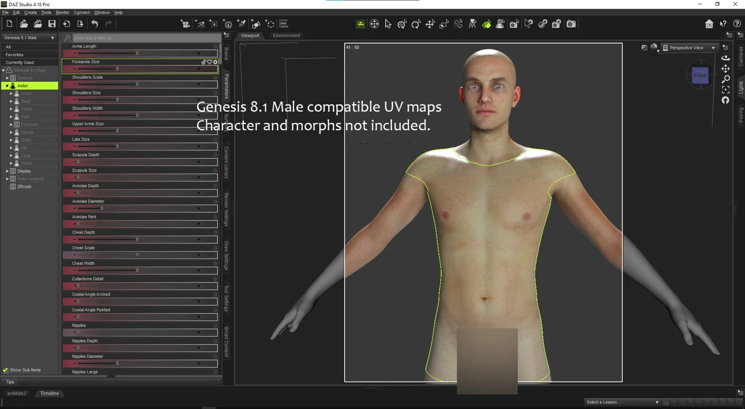Open the Smart Content side tab
This screenshot has height=409, width=745.
coord(226,342)
